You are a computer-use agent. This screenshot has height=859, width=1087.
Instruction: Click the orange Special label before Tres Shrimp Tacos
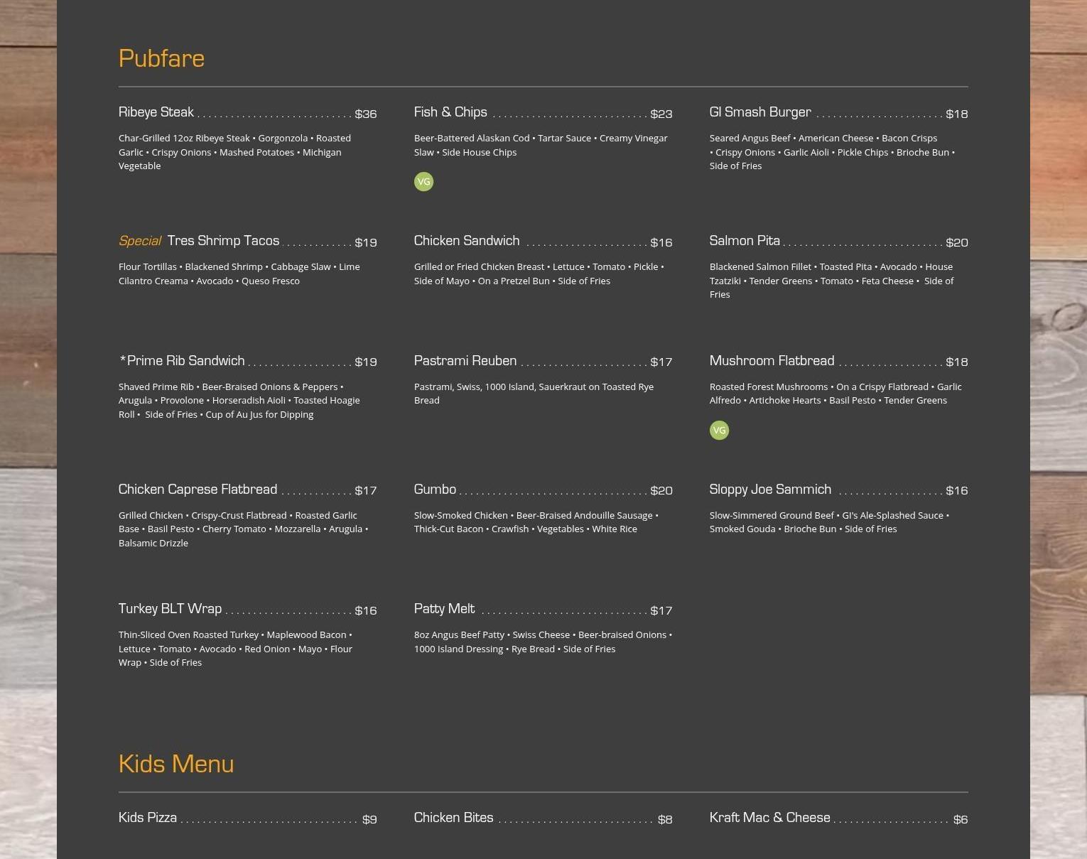(x=140, y=241)
